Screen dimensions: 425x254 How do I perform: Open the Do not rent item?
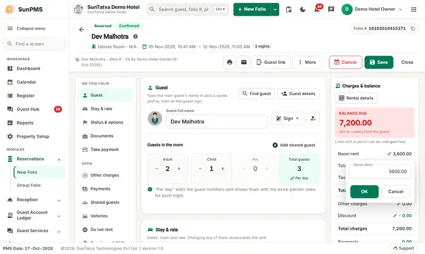pyautogui.click(x=106, y=230)
